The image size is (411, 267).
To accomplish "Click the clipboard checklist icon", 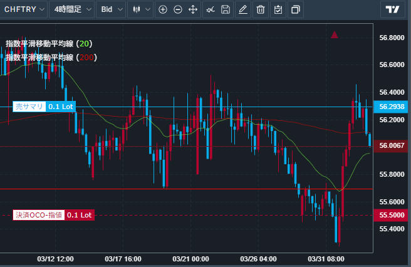I will click(278, 9).
